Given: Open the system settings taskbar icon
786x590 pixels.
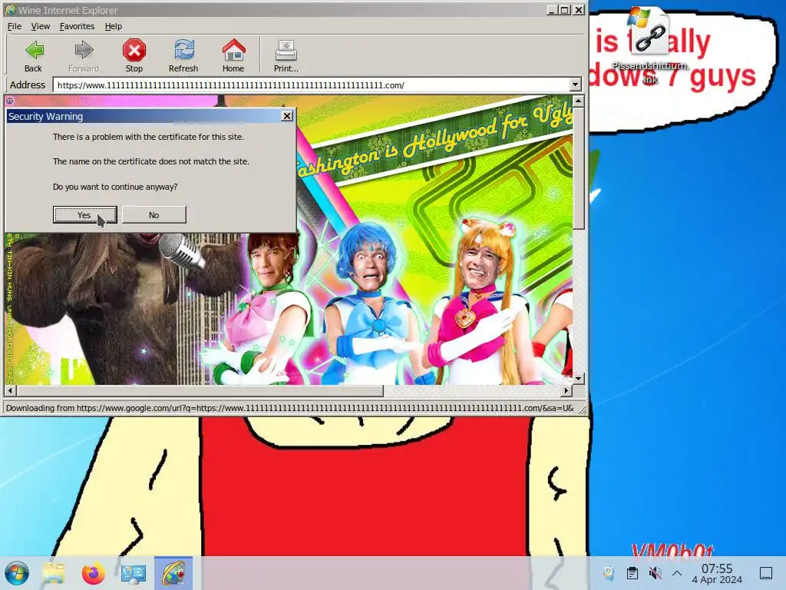Looking at the screenshot, I should click(134, 573).
